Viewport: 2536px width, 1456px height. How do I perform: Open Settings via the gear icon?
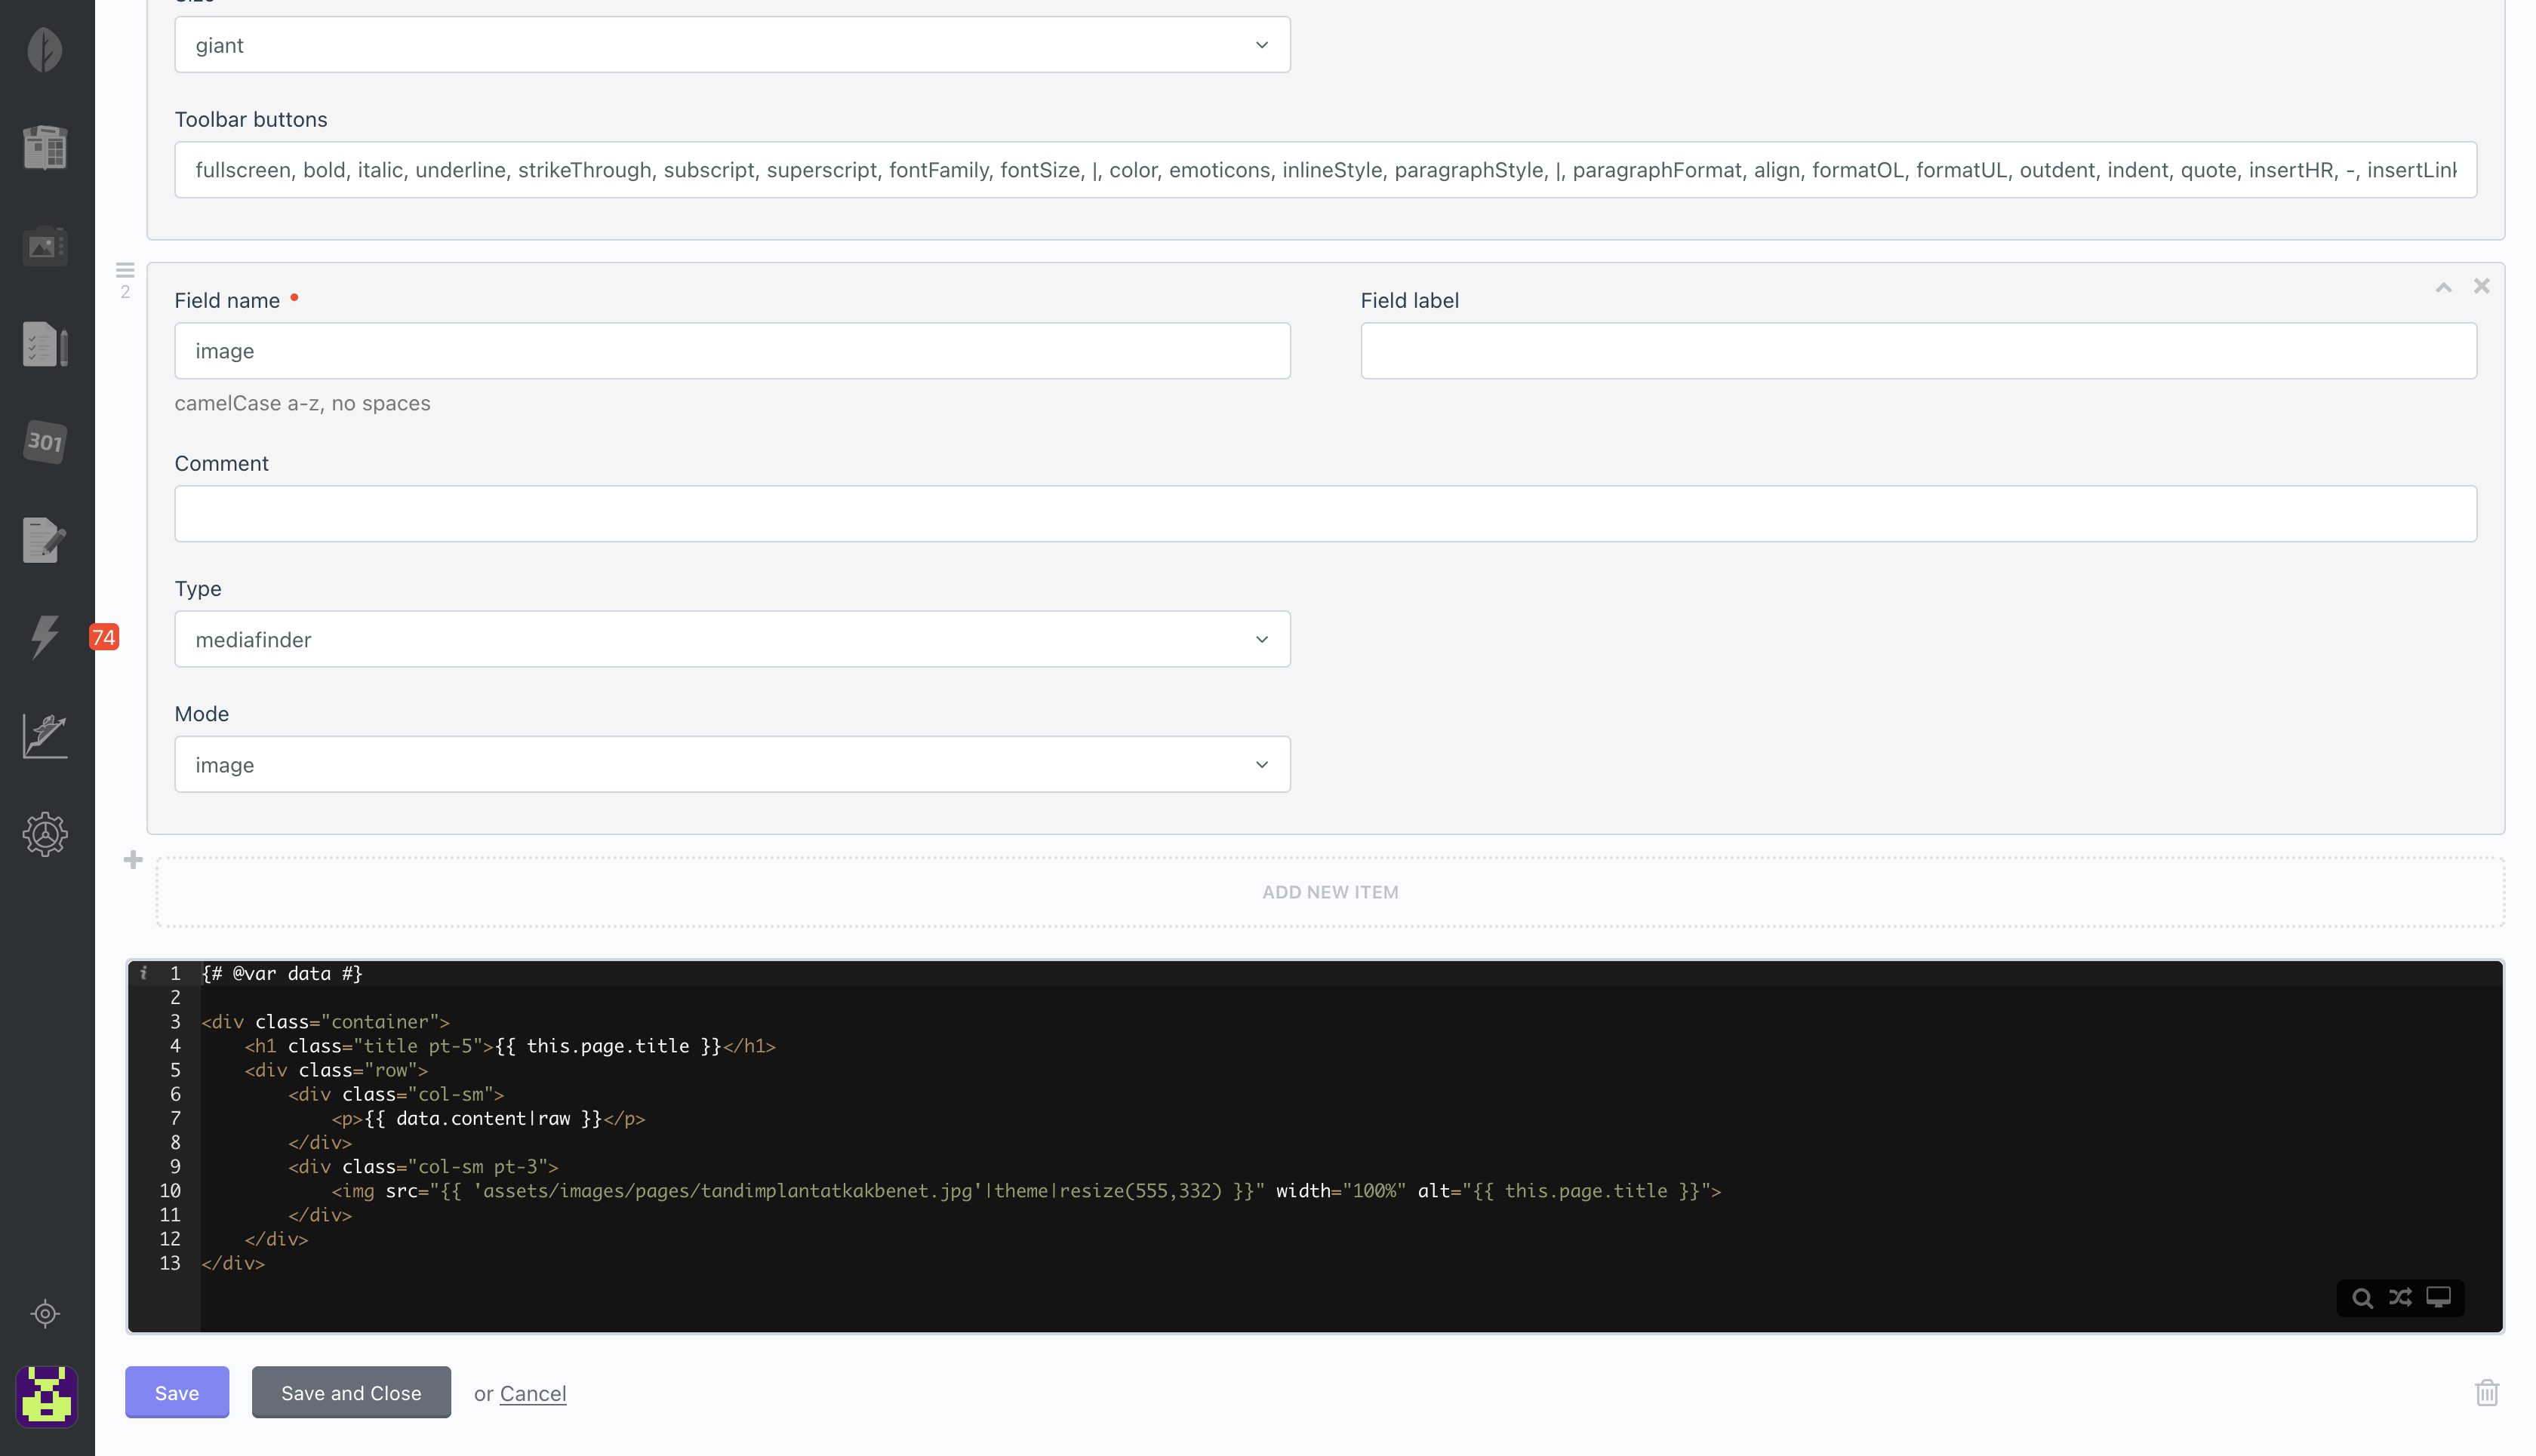point(45,834)
